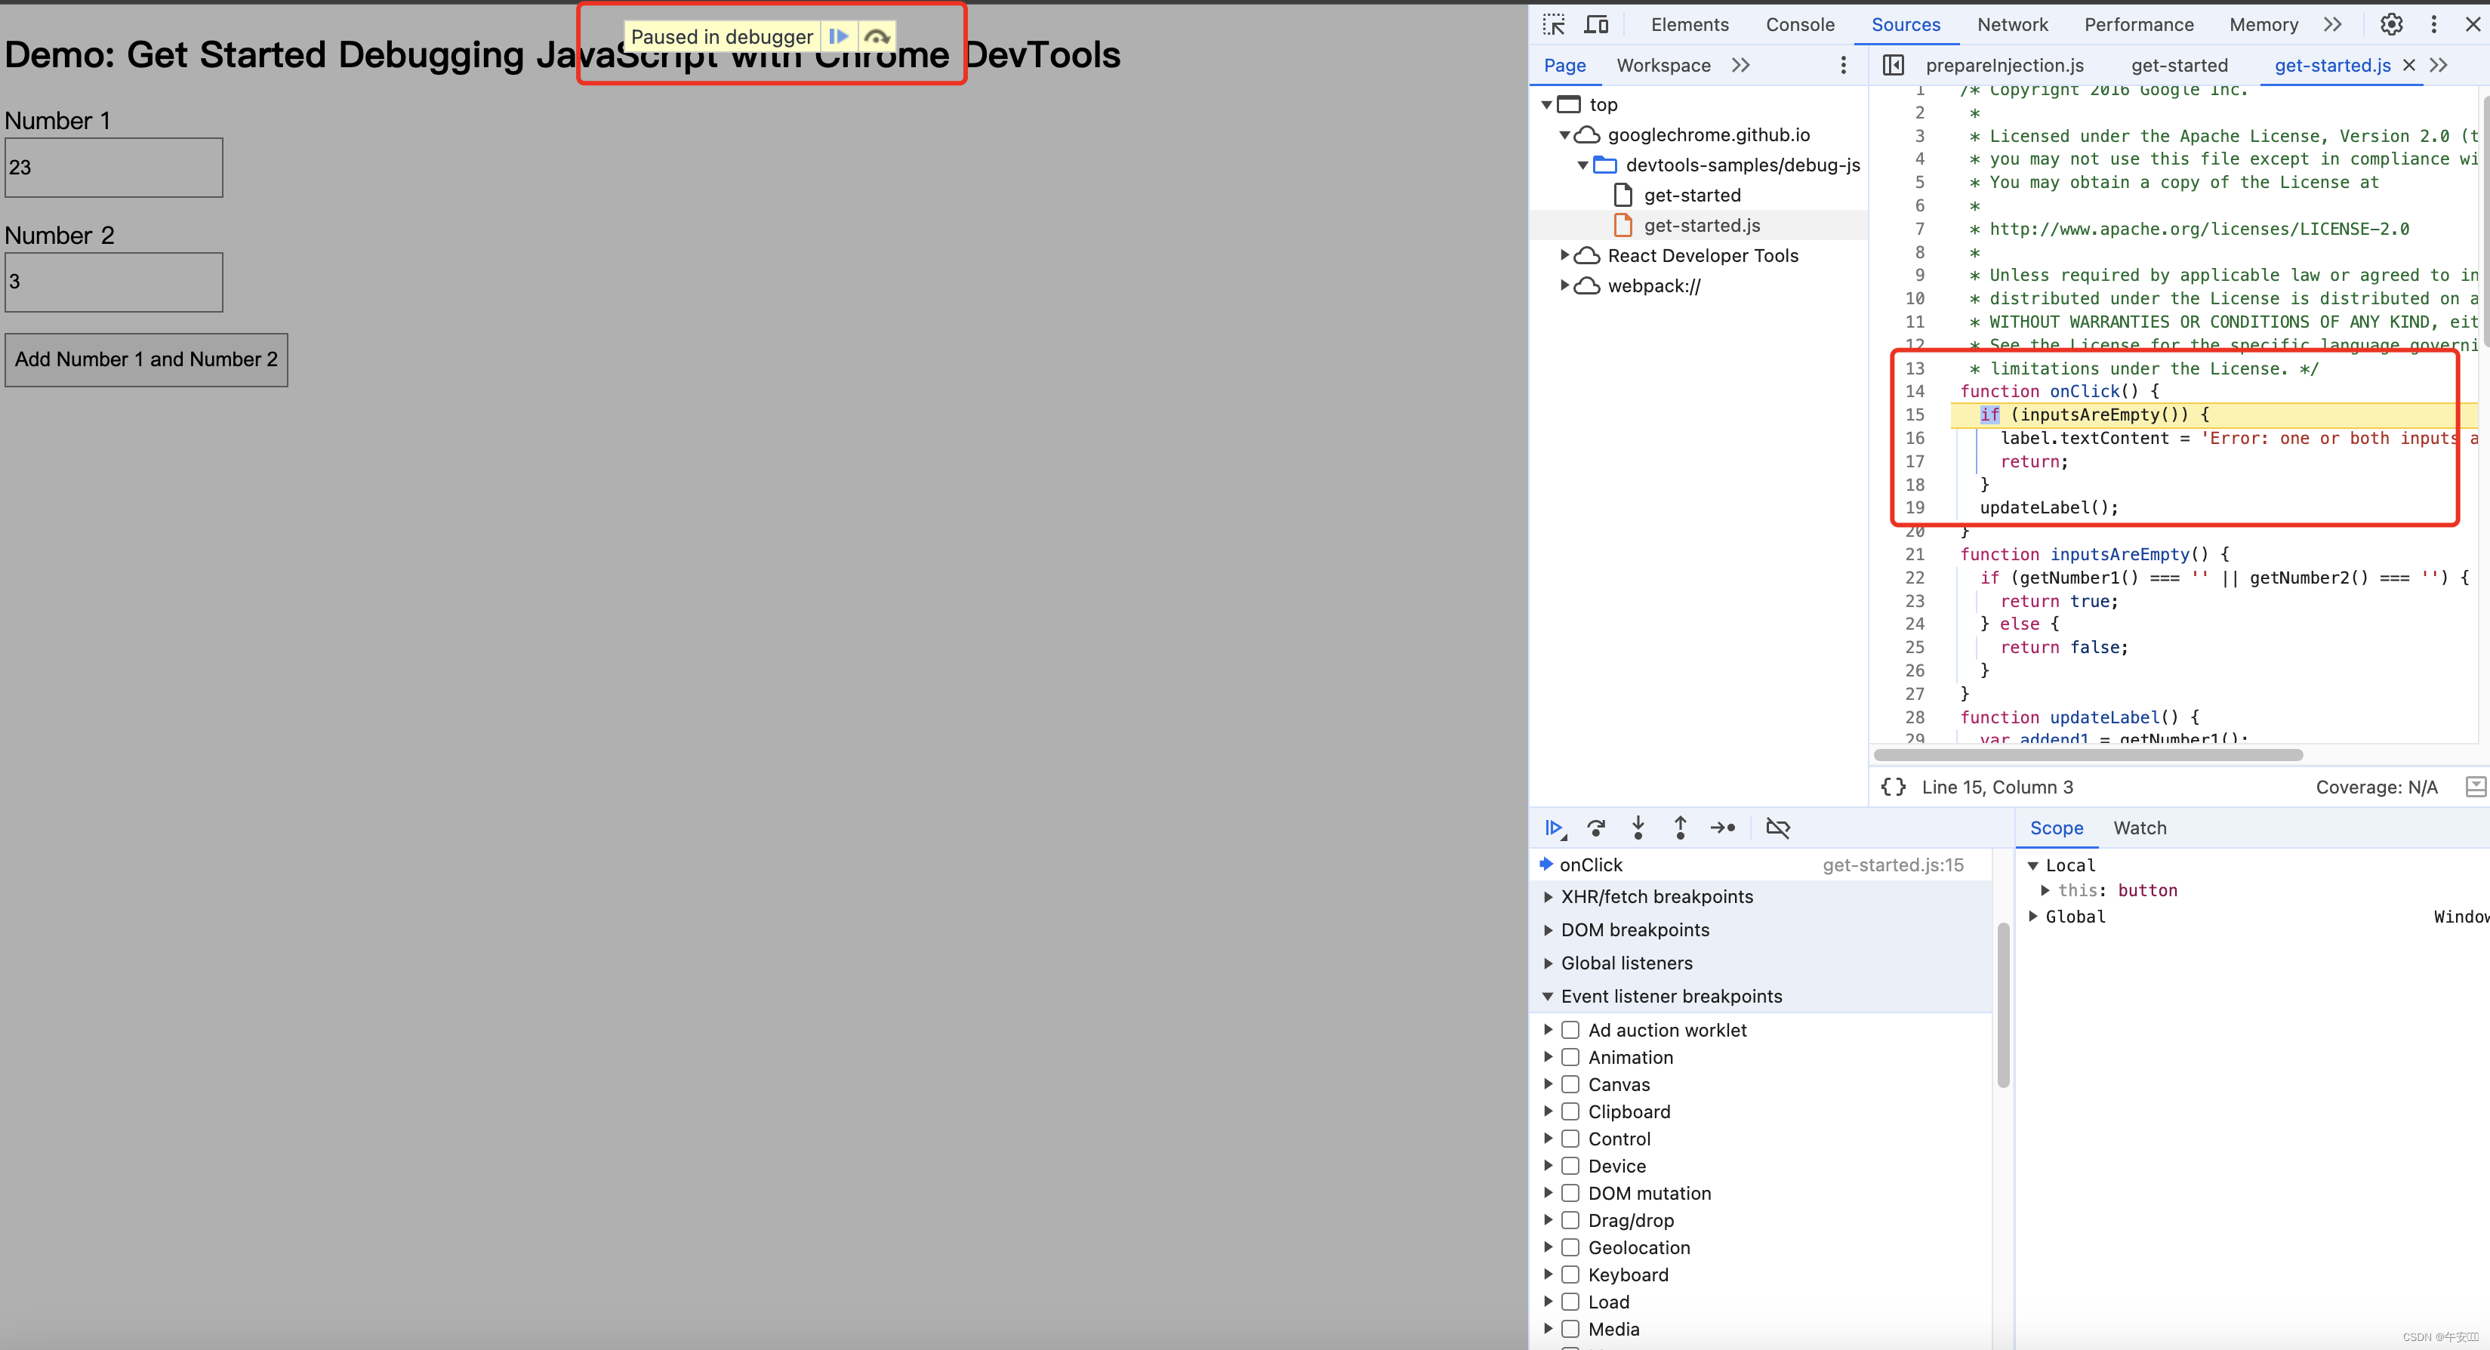Click Add Number 1 and Number 2 button

click(146, 359)
